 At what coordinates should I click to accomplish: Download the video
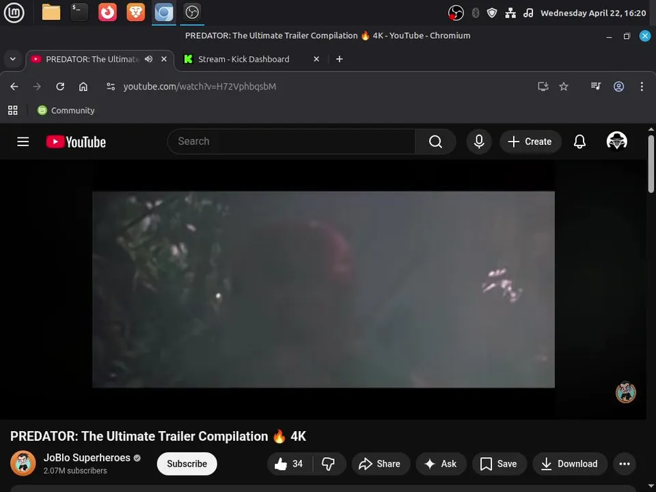tap(570, 463)
